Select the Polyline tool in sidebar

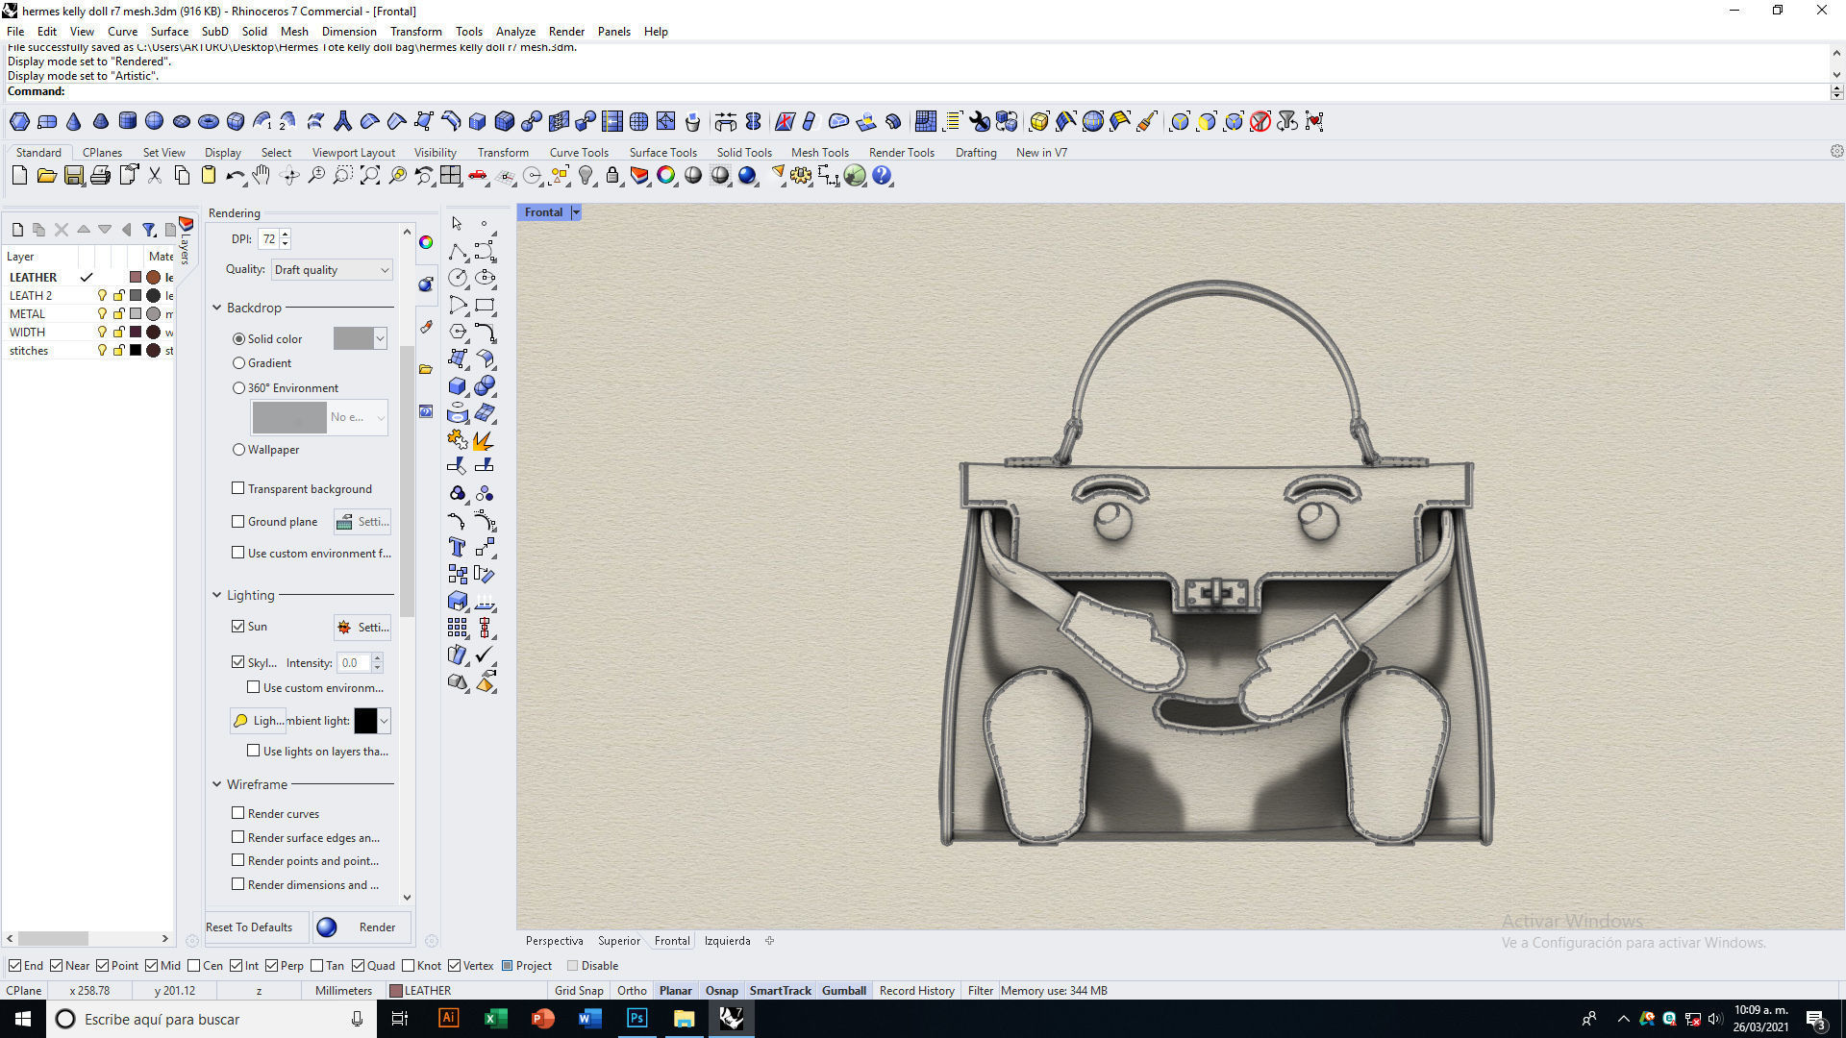pyautogui.click(x=458, y=252)
